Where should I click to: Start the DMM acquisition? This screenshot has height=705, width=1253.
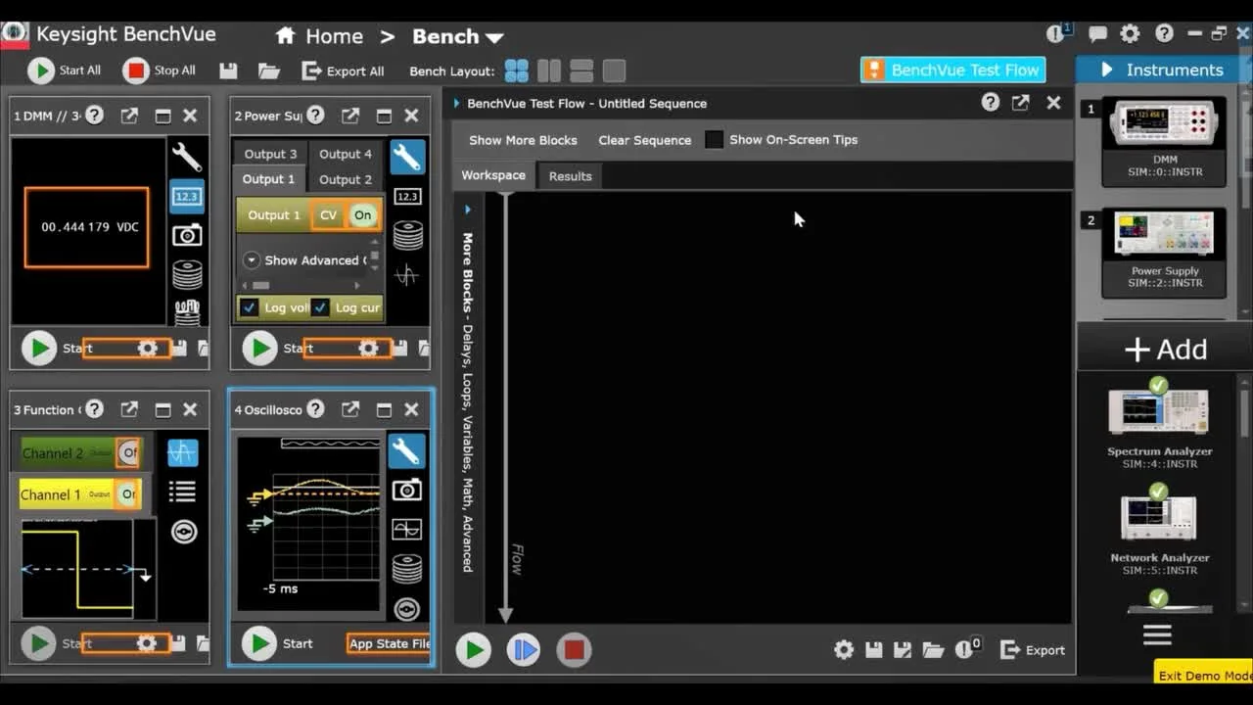click(x=39, y=348)
